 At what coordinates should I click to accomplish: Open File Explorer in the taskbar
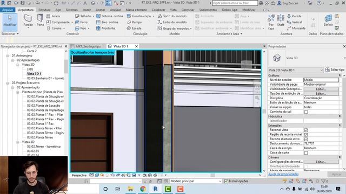tap(130, 189)
